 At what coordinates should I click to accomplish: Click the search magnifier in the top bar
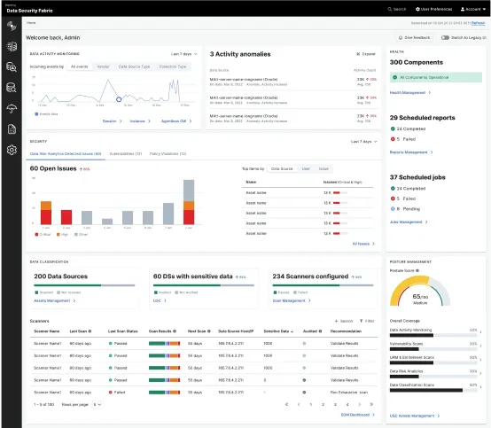390,9
